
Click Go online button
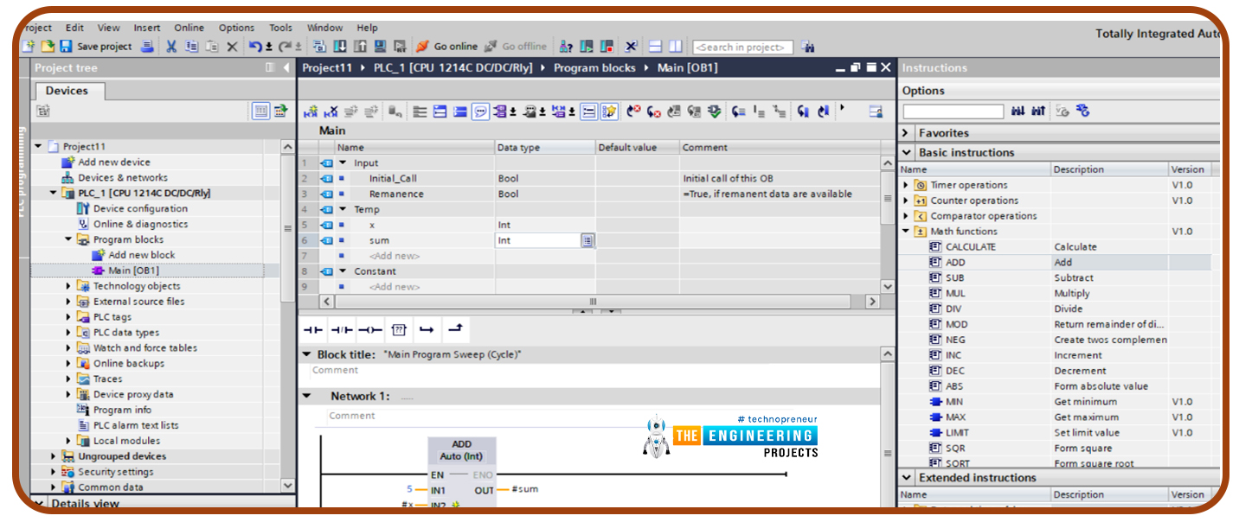[446, 47]
